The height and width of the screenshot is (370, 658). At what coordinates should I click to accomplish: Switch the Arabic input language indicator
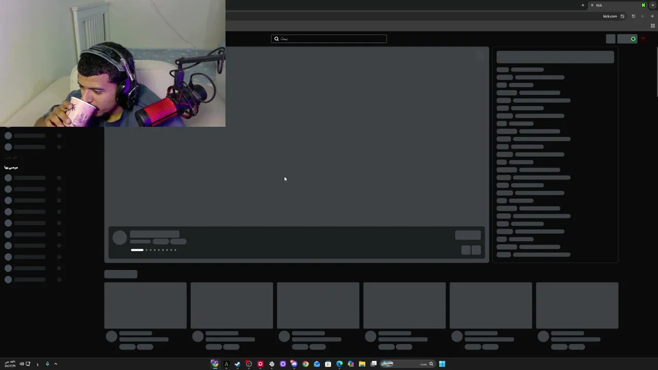(x=38, y=364)
